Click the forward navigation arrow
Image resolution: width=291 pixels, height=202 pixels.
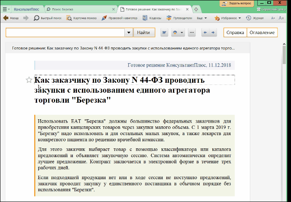click(26, 18)
